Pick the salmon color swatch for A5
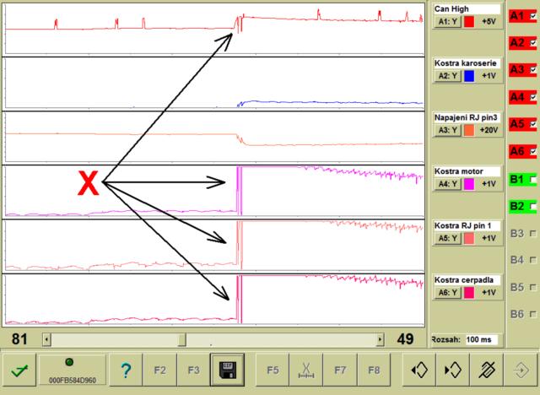Screen dimensions: 540x395 (469, 238)
